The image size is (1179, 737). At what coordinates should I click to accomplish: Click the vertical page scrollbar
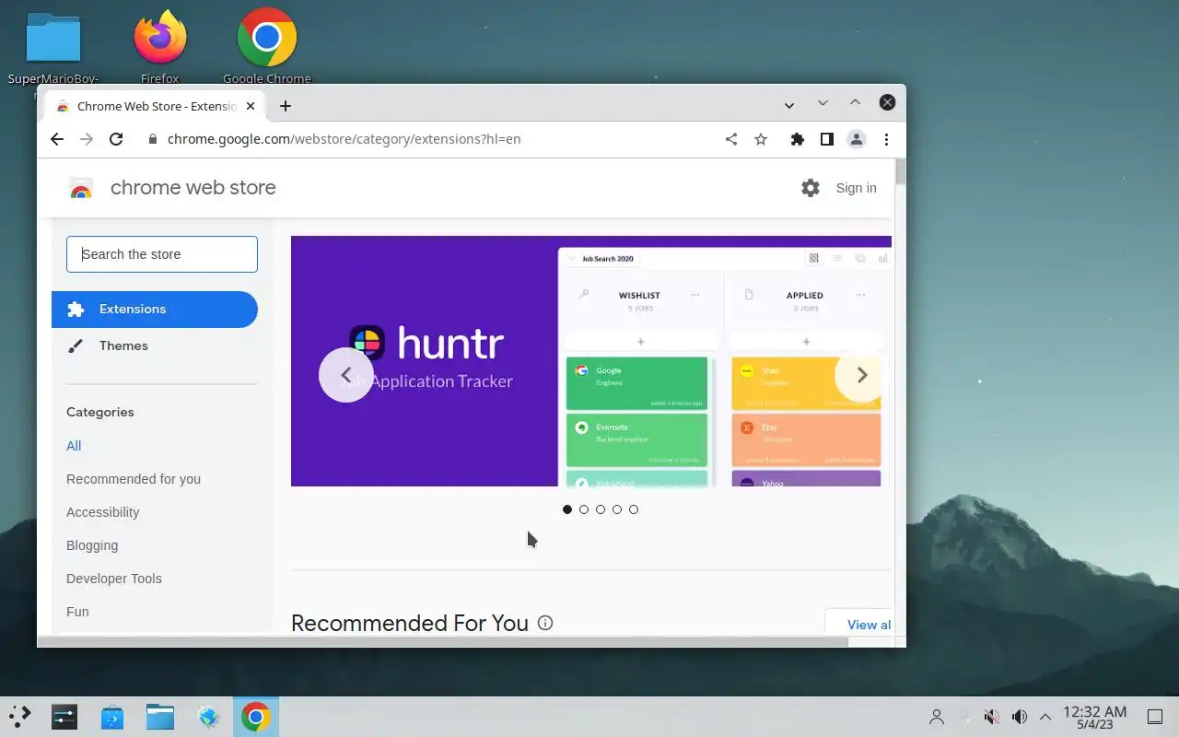pyautogui.click(x=900, y=172)
